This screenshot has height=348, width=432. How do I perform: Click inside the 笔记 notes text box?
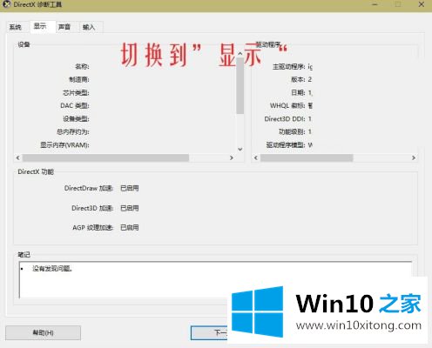tap(215, 280)
